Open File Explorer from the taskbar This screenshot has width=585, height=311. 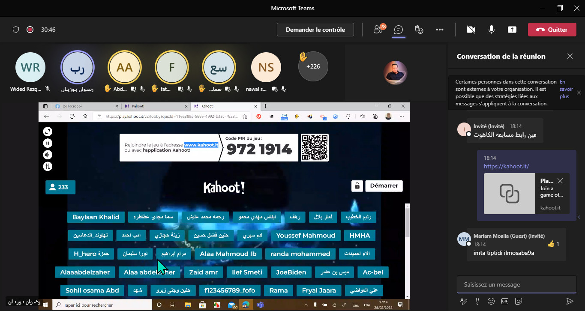[187, 305]
